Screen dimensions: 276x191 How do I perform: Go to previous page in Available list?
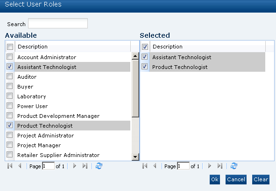click(20, 166)
